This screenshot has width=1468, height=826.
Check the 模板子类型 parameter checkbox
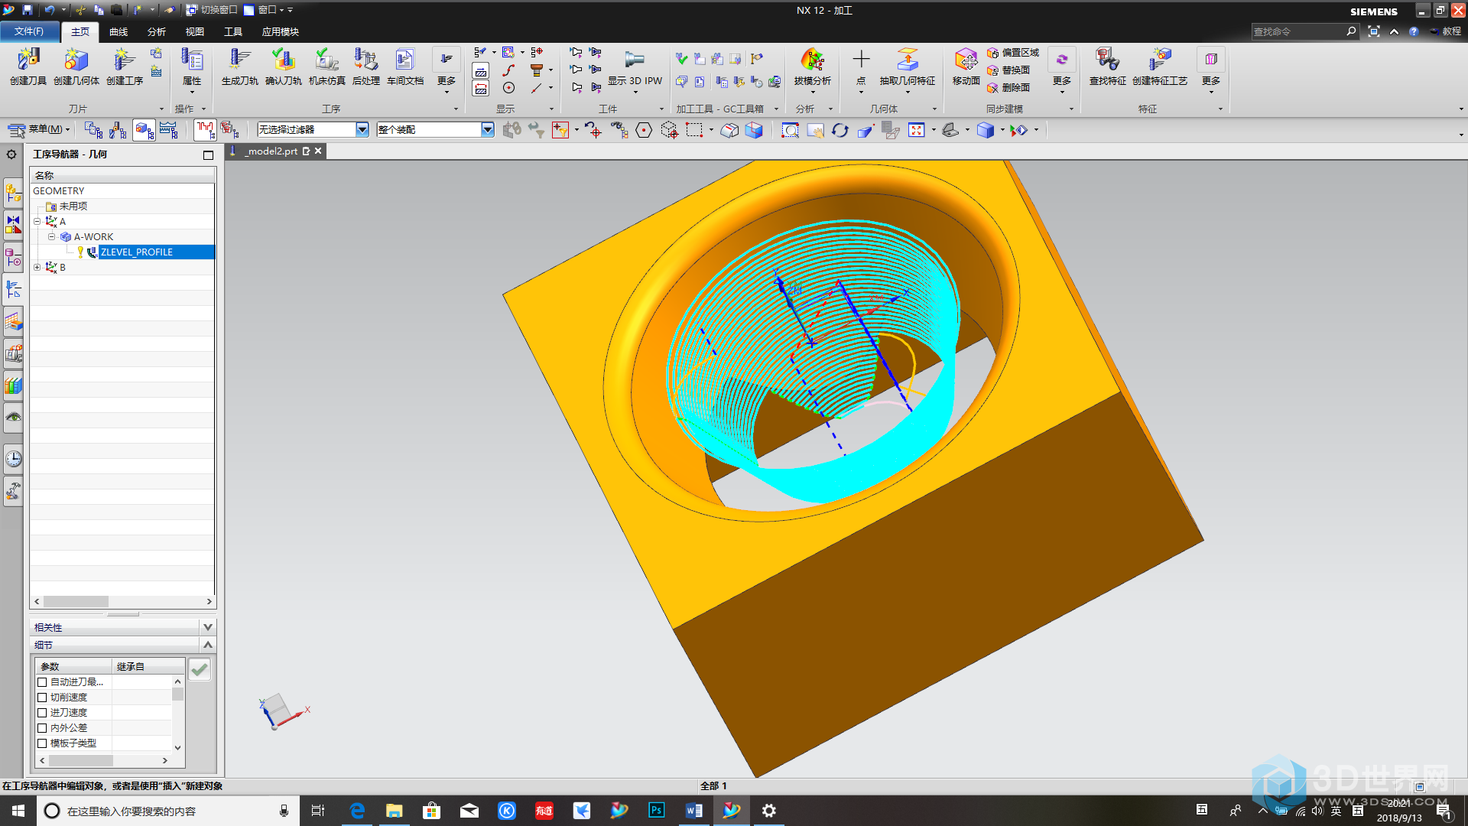click(42, 743)
